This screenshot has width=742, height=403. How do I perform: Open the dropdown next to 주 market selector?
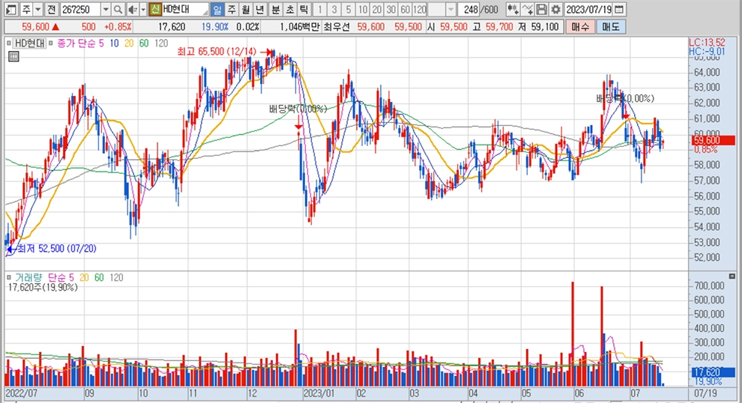(x=37, y=10)
